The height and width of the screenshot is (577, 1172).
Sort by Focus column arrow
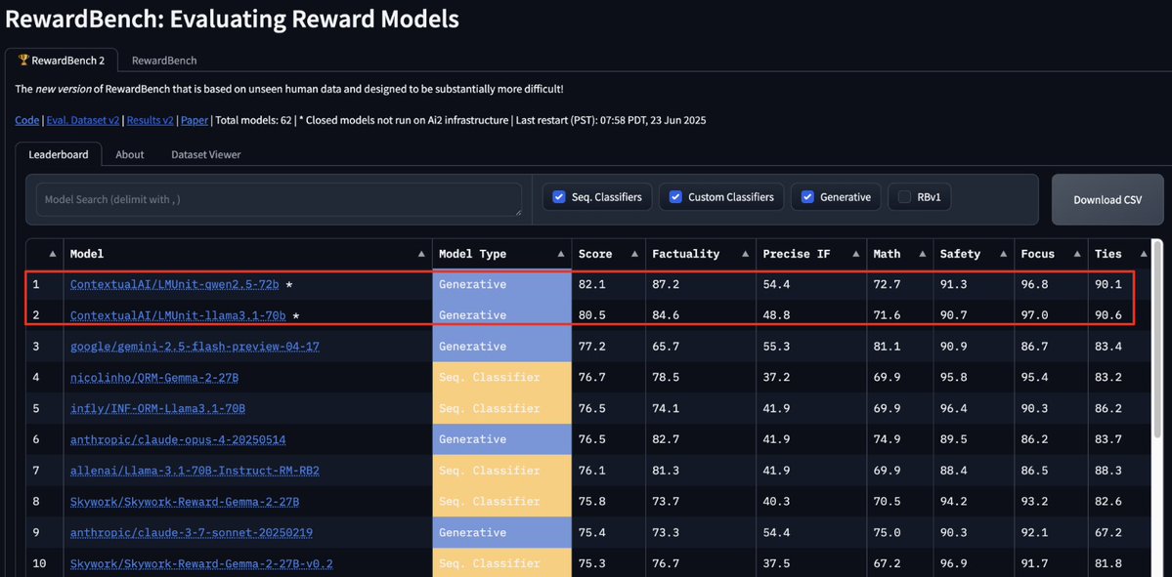tap(1076, 254)
